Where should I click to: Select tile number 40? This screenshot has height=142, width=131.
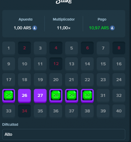click(x=119, y=111)
